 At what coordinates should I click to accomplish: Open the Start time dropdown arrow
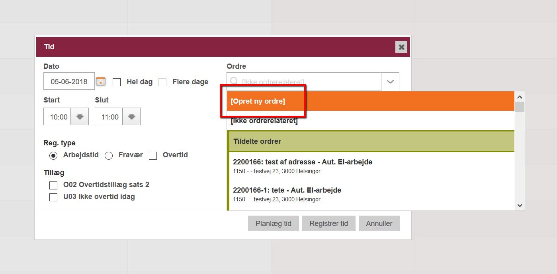(x=80, y=117)
